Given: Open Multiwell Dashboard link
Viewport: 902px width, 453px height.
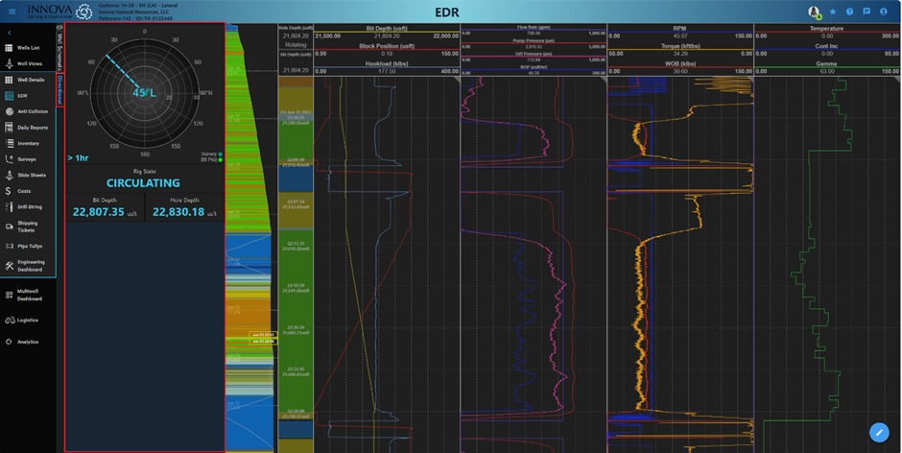Looking at the screenshot, I should 30,295.
